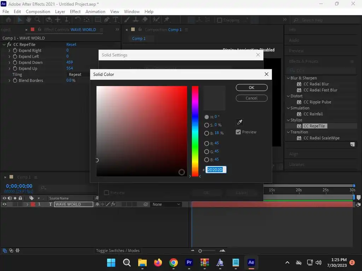This screenshot has height=271, width=362.
Task: Collapse the Distort category
Action: click(288, 96)
